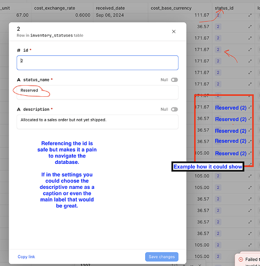260x266 pixels.
Task: Click status badge 2 in the 111.67 row
Action: [x=218, y=15]
